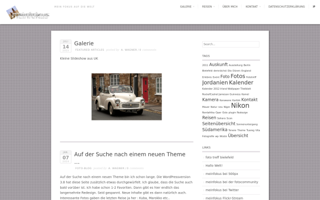Focus the Search input field
The image size is (320, 200).
click(x=231, y=44)
